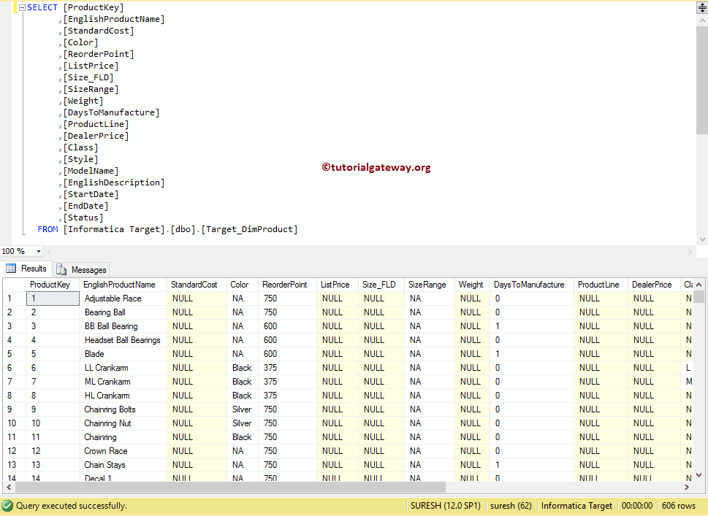
Task: Select the ReorderPoint column header
Action: [288, 285]
